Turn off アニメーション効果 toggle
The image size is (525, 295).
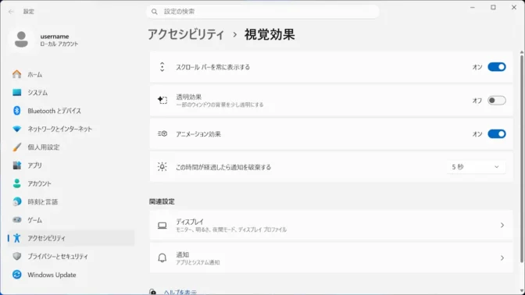pyautogui.click(x=497, y=133)
